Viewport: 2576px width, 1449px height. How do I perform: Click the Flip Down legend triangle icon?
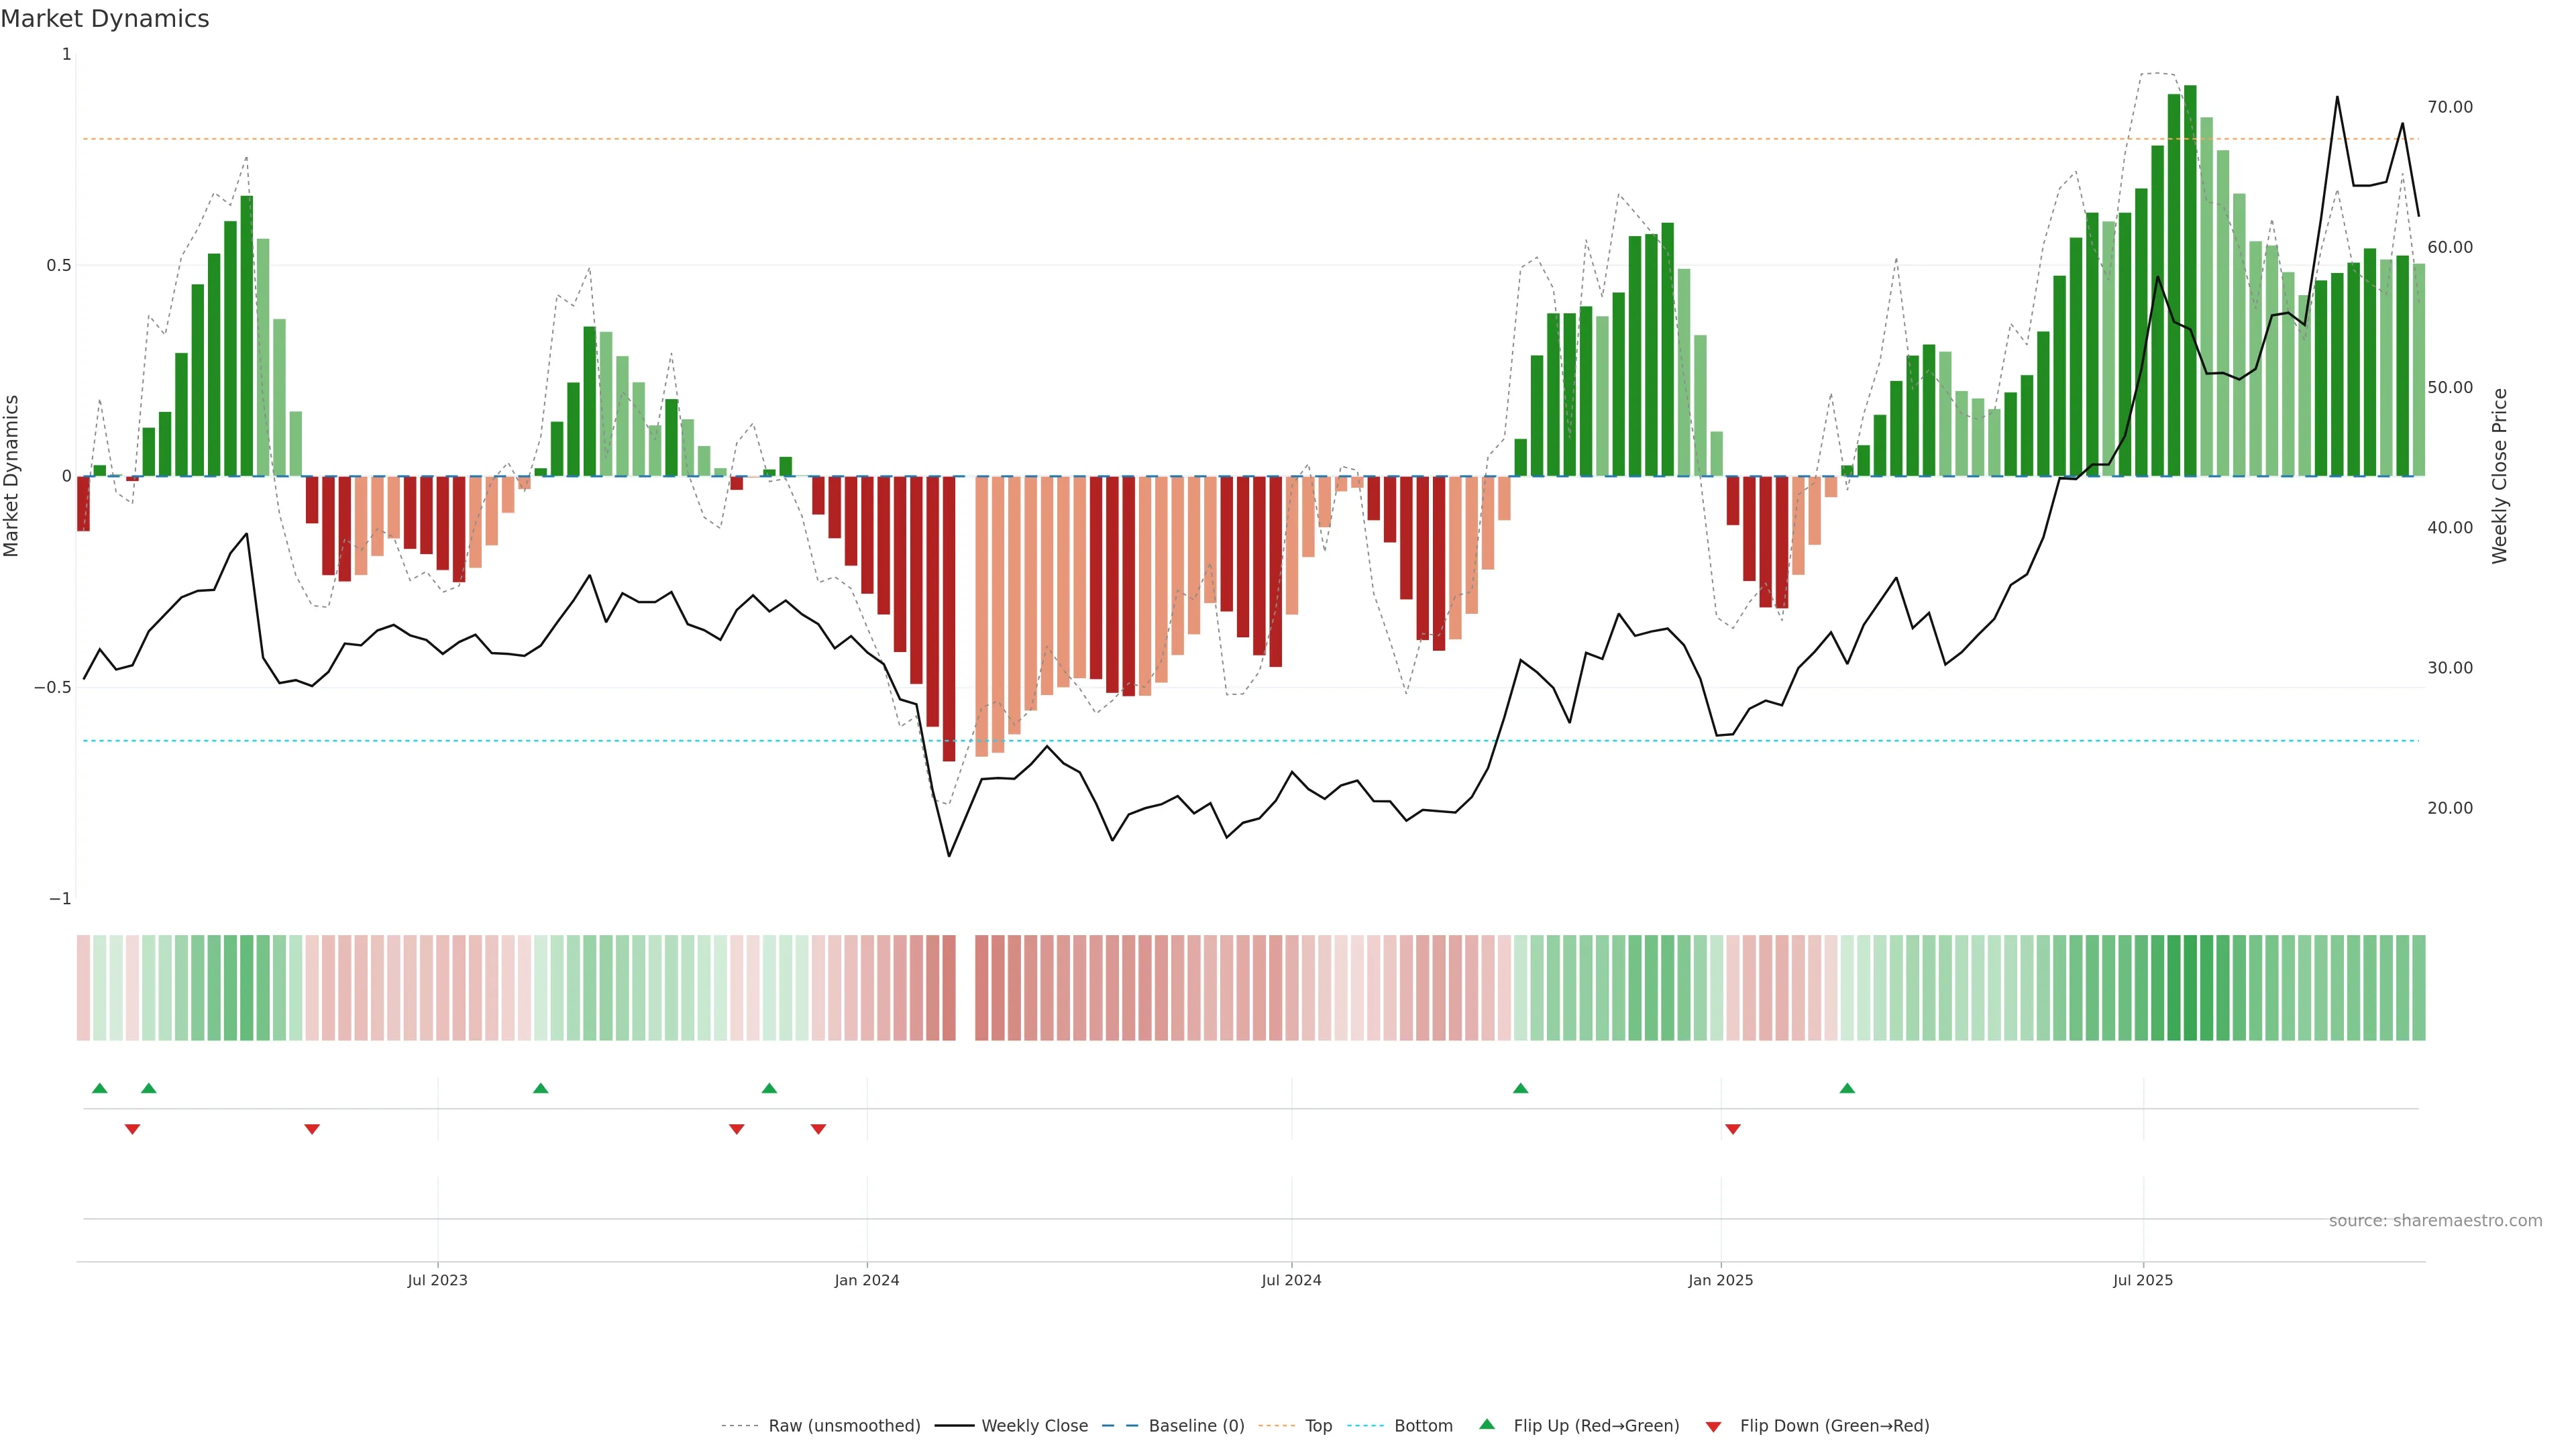[x=1713, y=1426]
